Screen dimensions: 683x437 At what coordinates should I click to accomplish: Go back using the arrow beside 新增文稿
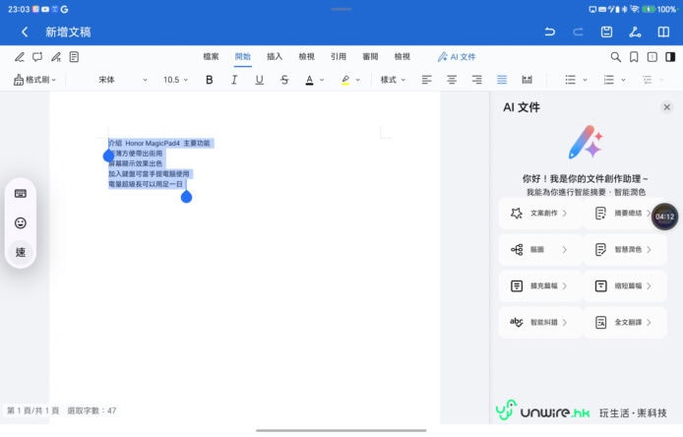(25, 31)
